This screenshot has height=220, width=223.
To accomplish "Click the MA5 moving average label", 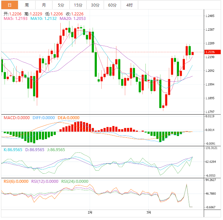I will tap(15, 19).
